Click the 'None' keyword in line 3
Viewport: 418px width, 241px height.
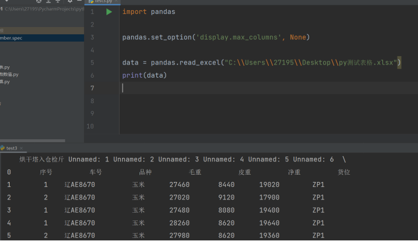tap(298, 37)
